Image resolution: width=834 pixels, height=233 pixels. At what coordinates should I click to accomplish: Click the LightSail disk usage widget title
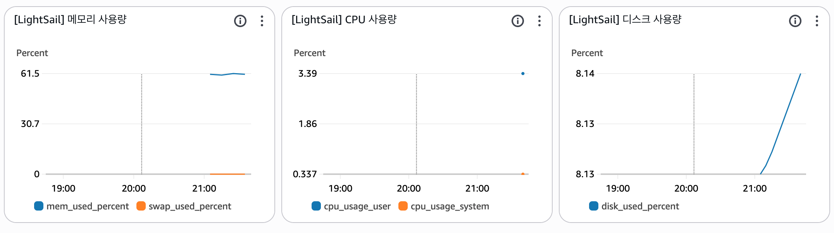click(x=625, y=19)
